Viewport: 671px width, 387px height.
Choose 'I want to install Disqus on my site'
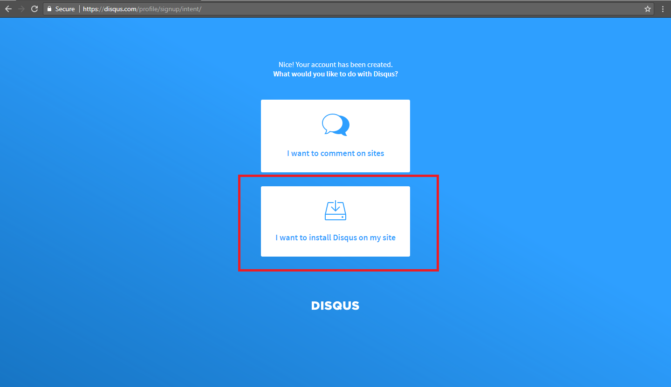tap(335, 221)
